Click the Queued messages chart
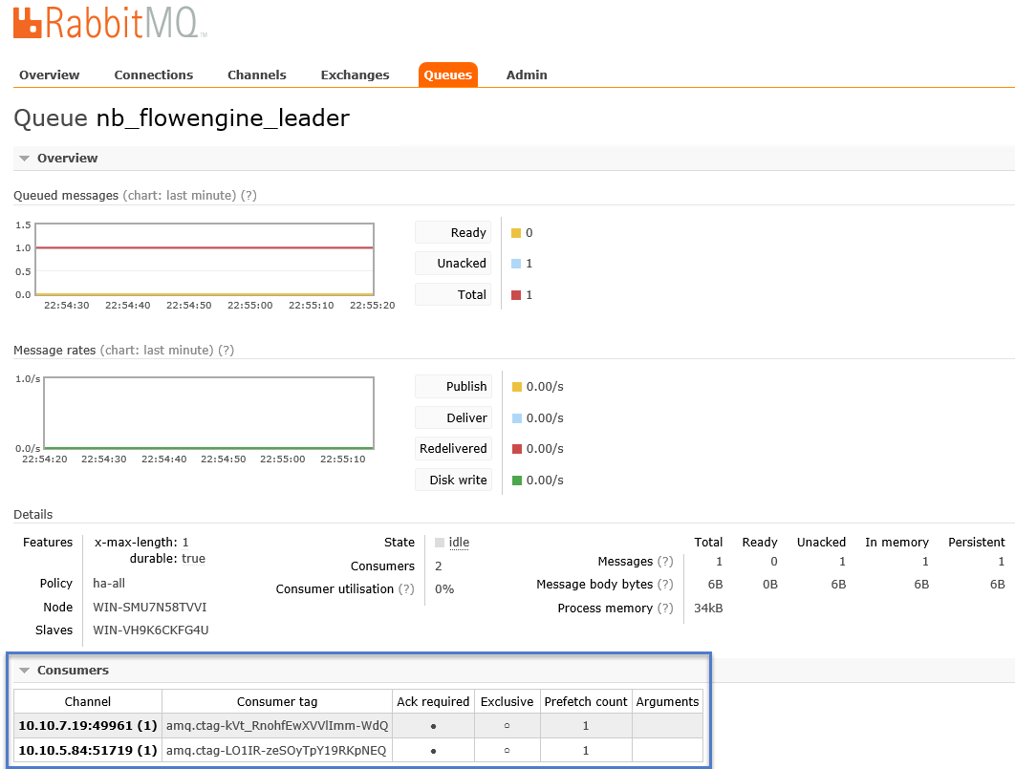 point(205,259)
